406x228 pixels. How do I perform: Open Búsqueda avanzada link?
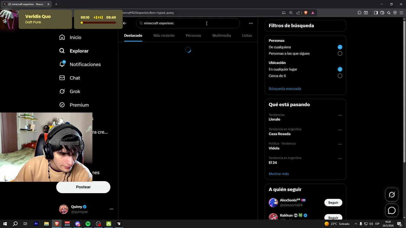[x=285, y=89]
